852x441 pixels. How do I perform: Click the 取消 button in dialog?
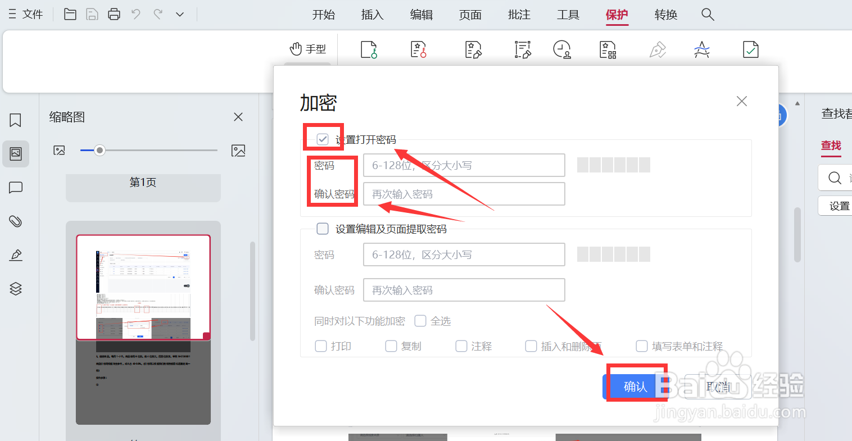[718, 387]
